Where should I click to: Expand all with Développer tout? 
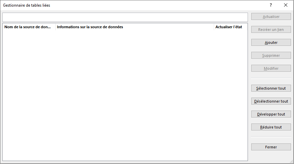click(x=271, y=114)
